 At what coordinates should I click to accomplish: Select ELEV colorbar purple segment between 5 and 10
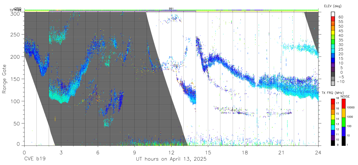[x=333, y=65]
